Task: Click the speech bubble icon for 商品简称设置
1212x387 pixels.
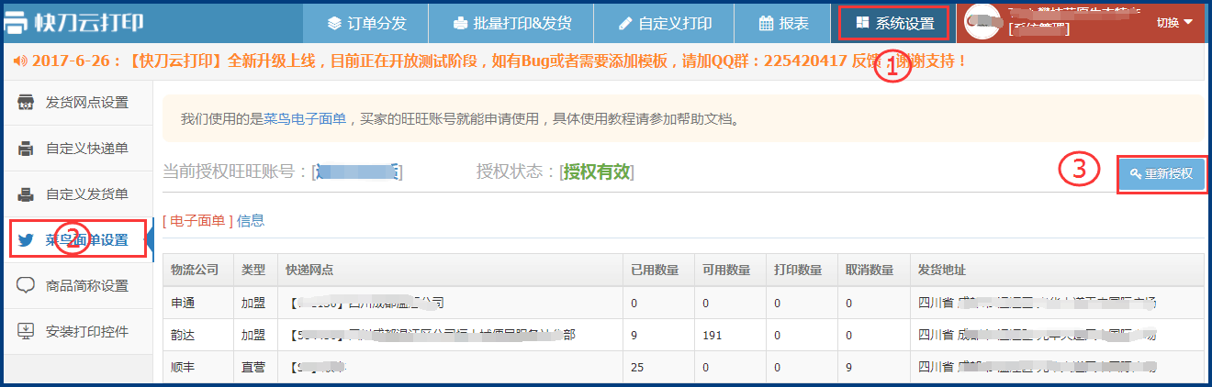Action: pyautogui.click(x=27, y=285)
